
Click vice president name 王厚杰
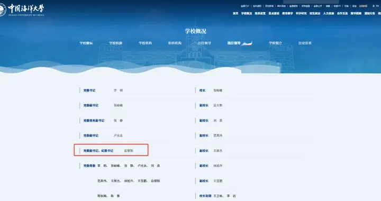click(218, 151)
